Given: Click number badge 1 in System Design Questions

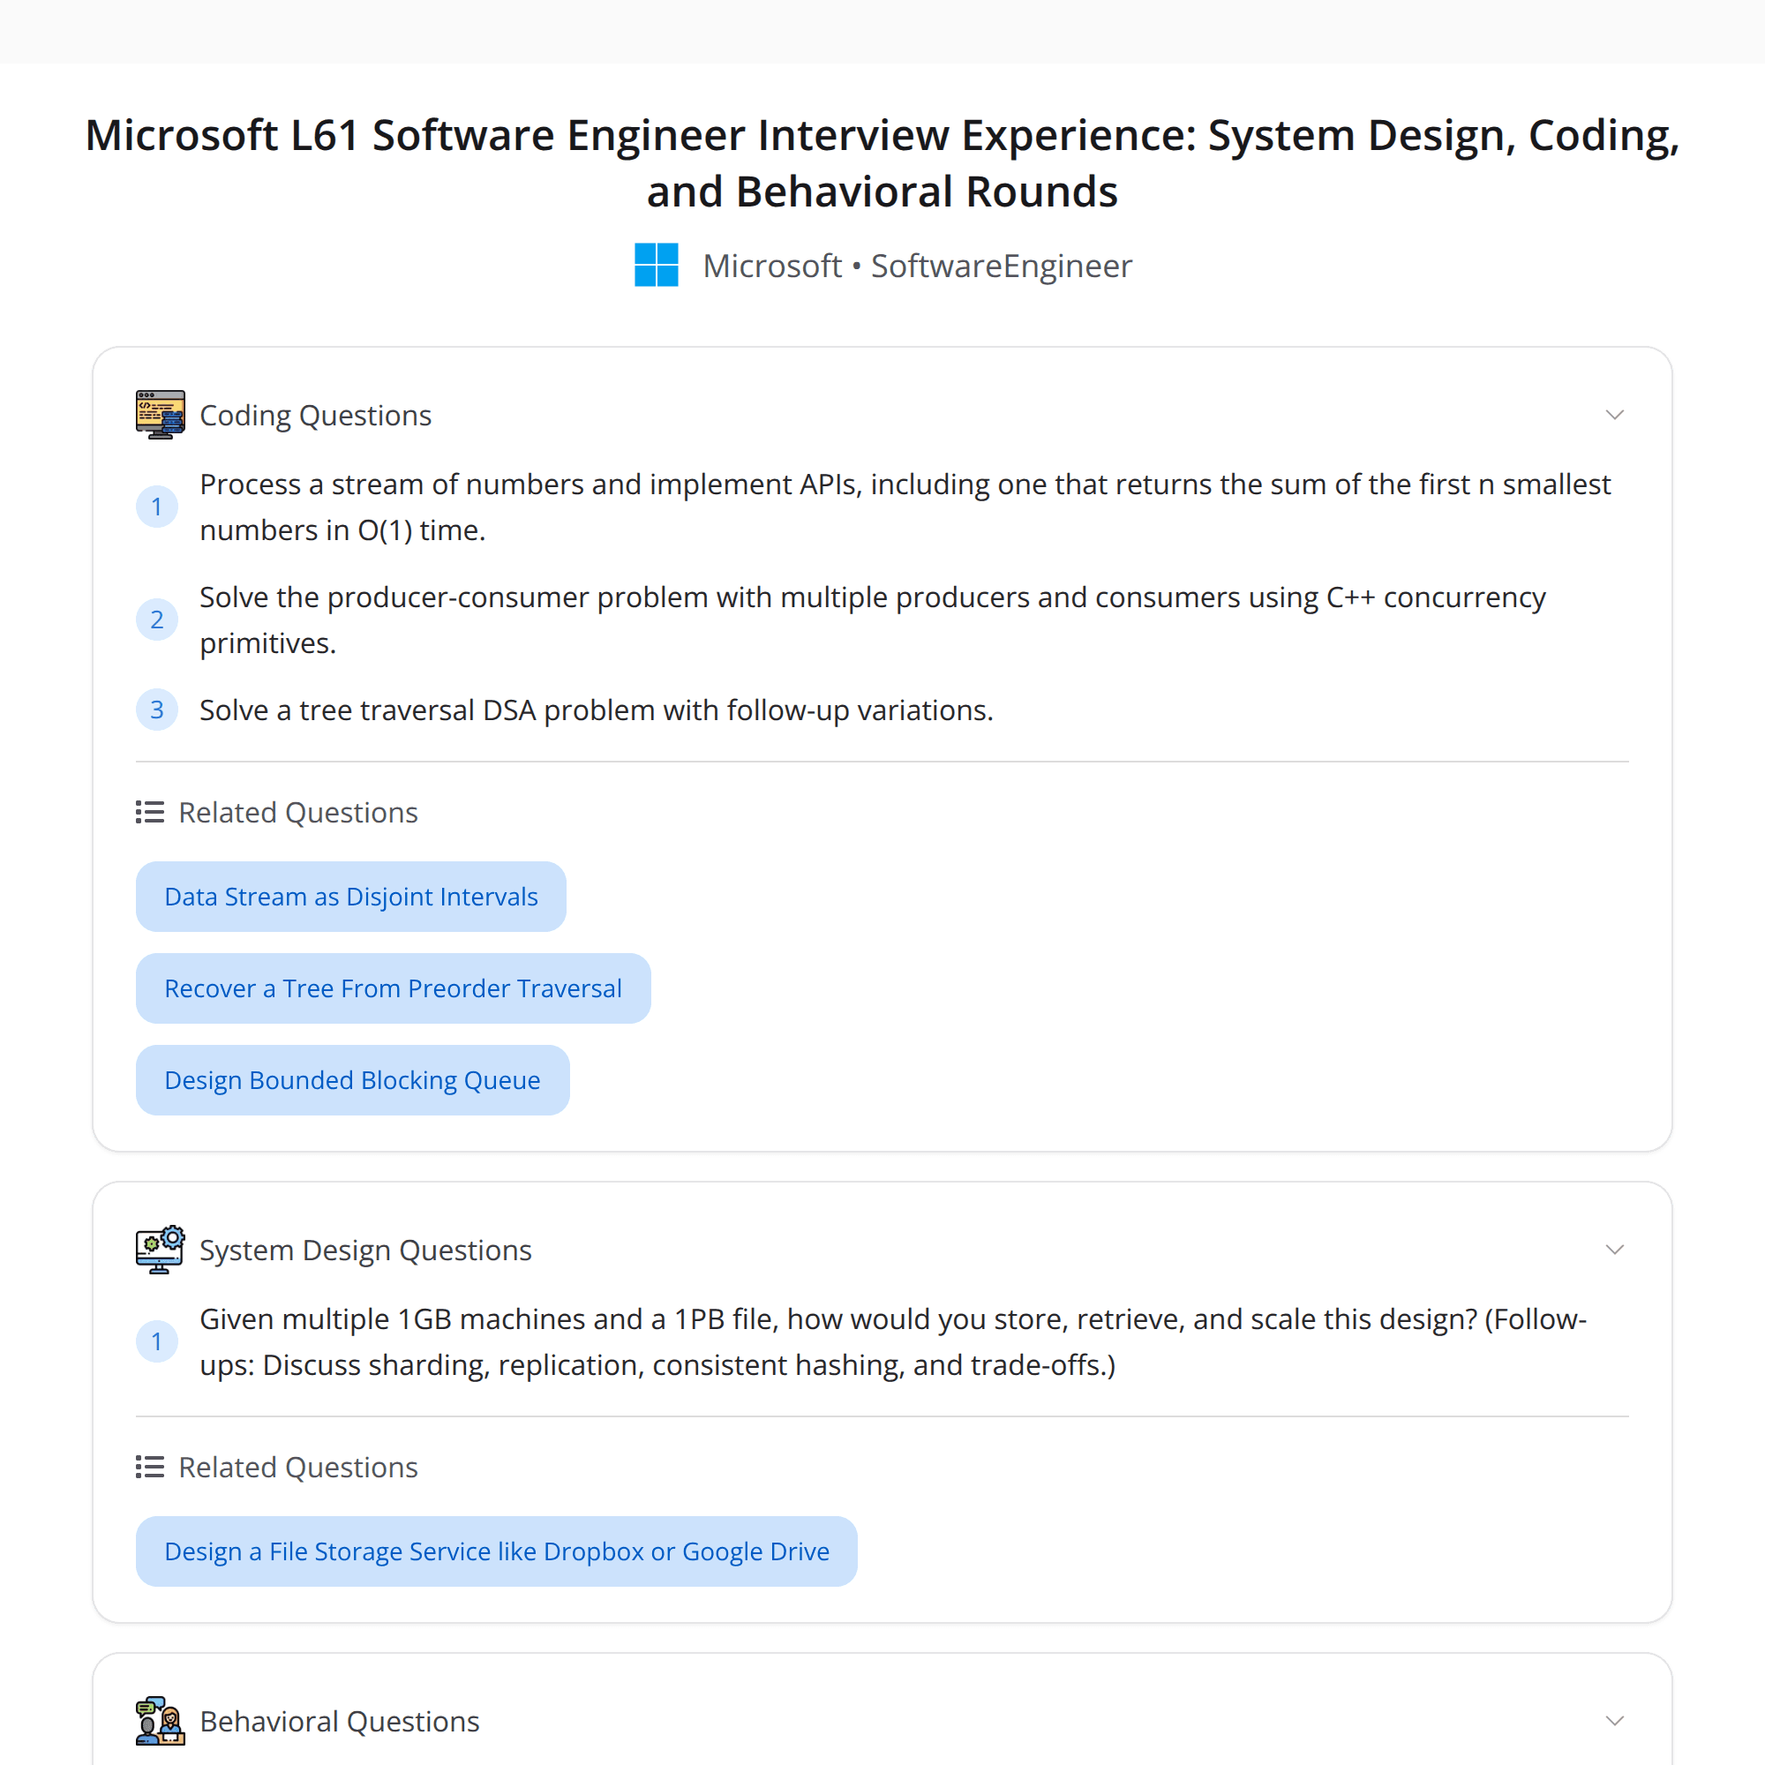Looking at the screenshot, I should [x=157, y=1342].
